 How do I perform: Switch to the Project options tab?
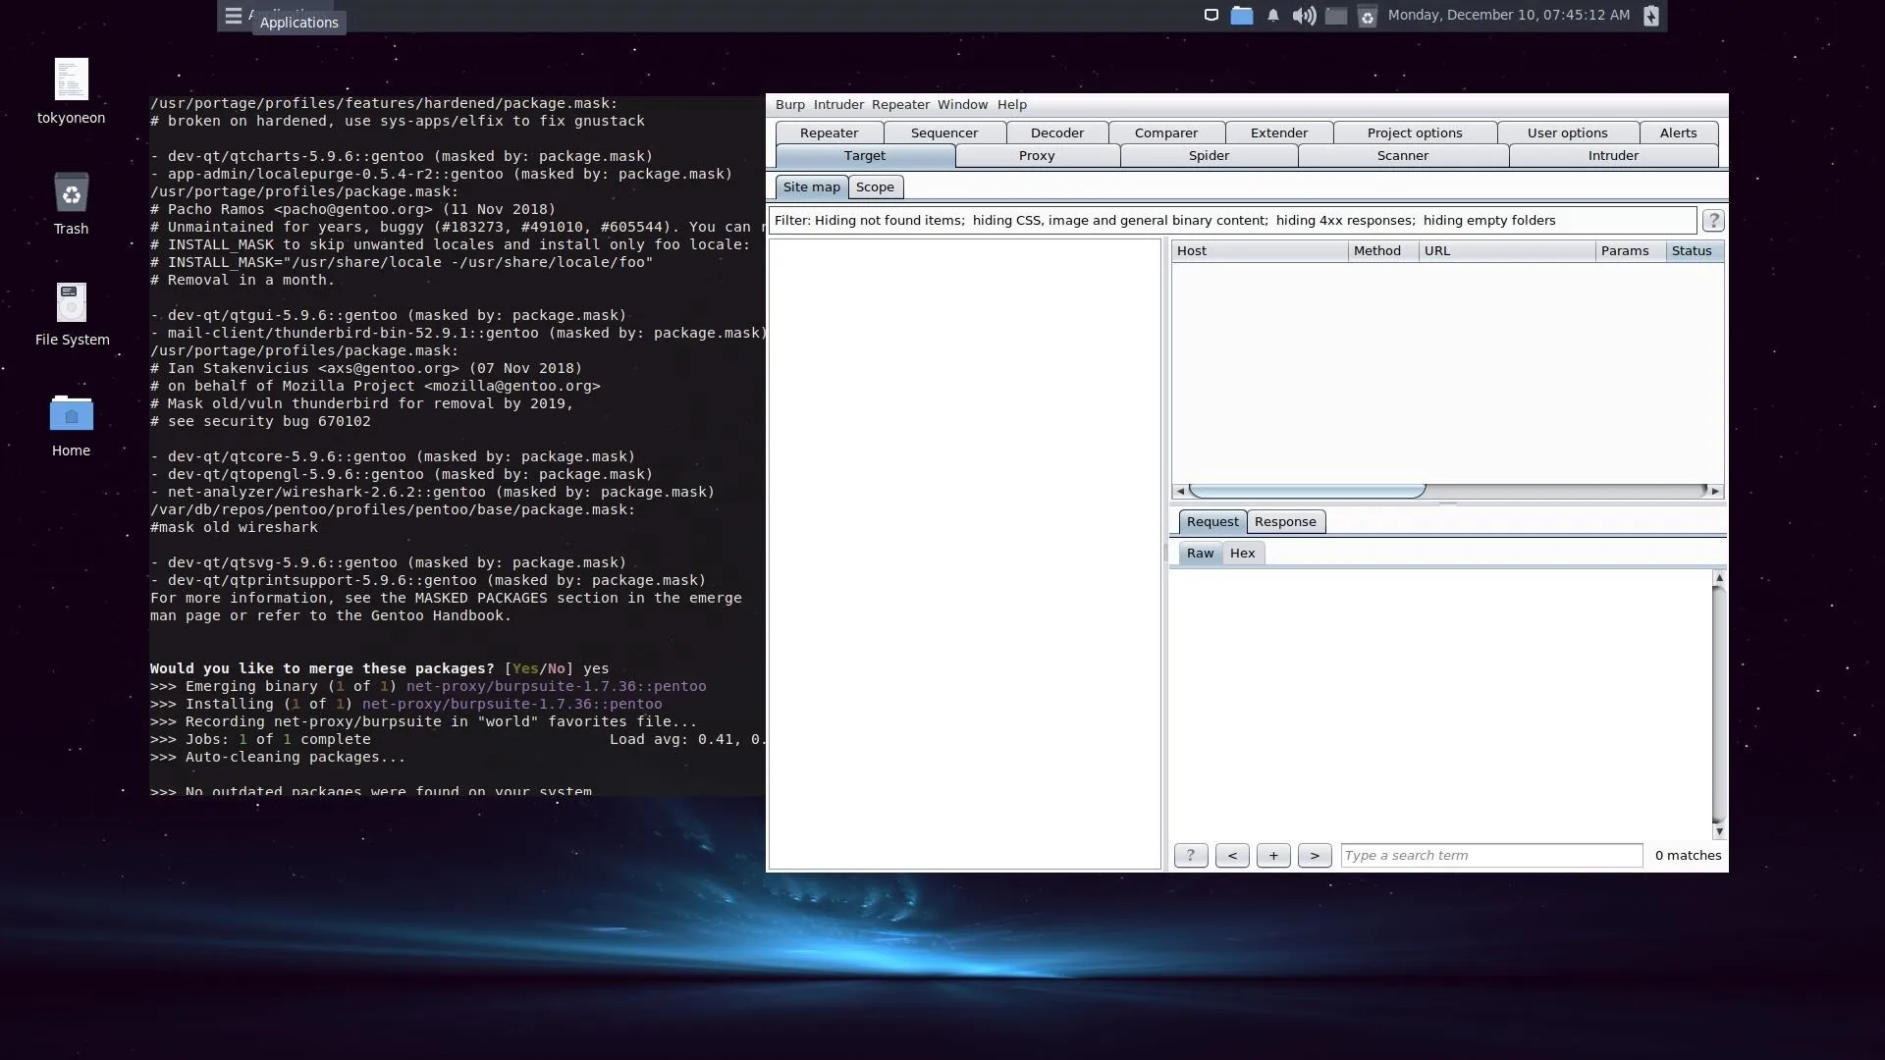pos(1415,132)
